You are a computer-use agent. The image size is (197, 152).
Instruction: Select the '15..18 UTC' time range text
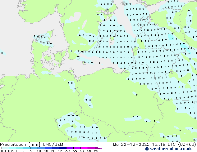(164, 145)
